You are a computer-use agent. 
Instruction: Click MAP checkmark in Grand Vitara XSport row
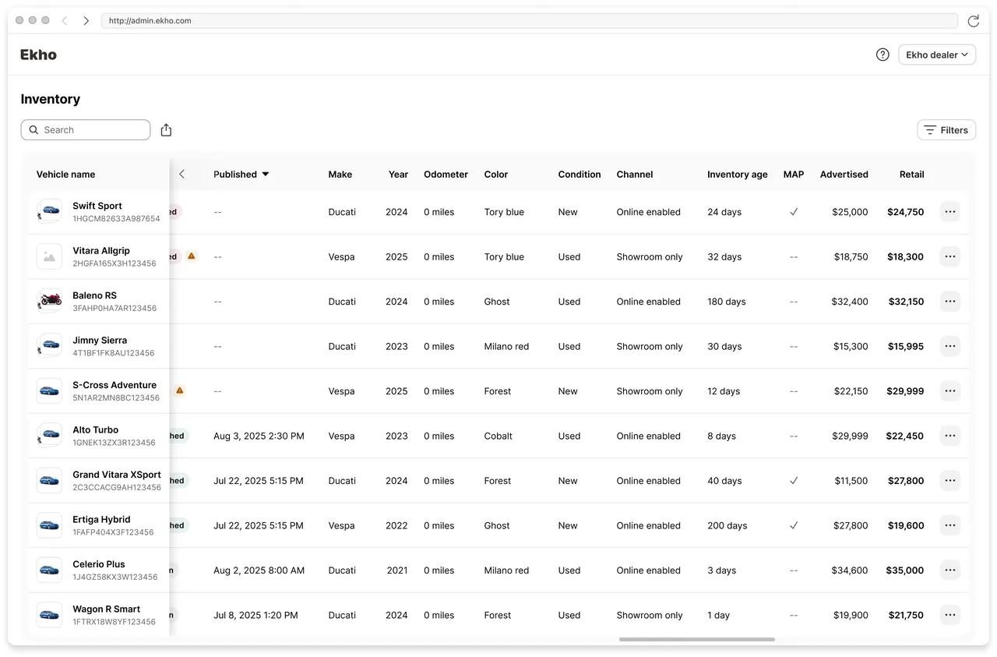[x=794, y=481]
